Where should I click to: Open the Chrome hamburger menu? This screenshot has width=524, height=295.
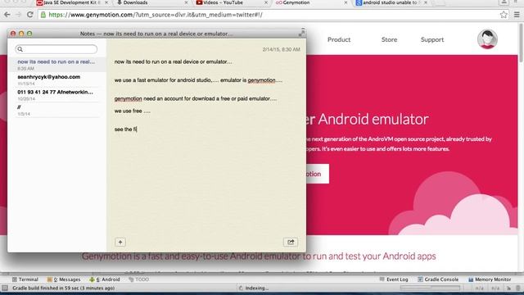517,15
